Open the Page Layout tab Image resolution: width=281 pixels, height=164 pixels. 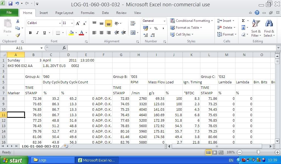tap(64, 13)
